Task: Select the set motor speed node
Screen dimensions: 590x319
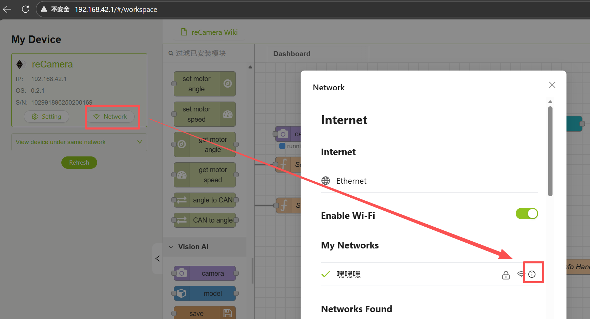Action: coord(205,114)
